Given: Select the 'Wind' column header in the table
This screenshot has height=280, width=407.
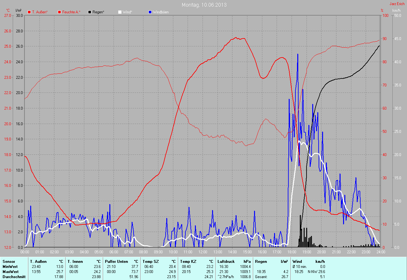Looking at the screenshot, I should (x=297, y=262).
